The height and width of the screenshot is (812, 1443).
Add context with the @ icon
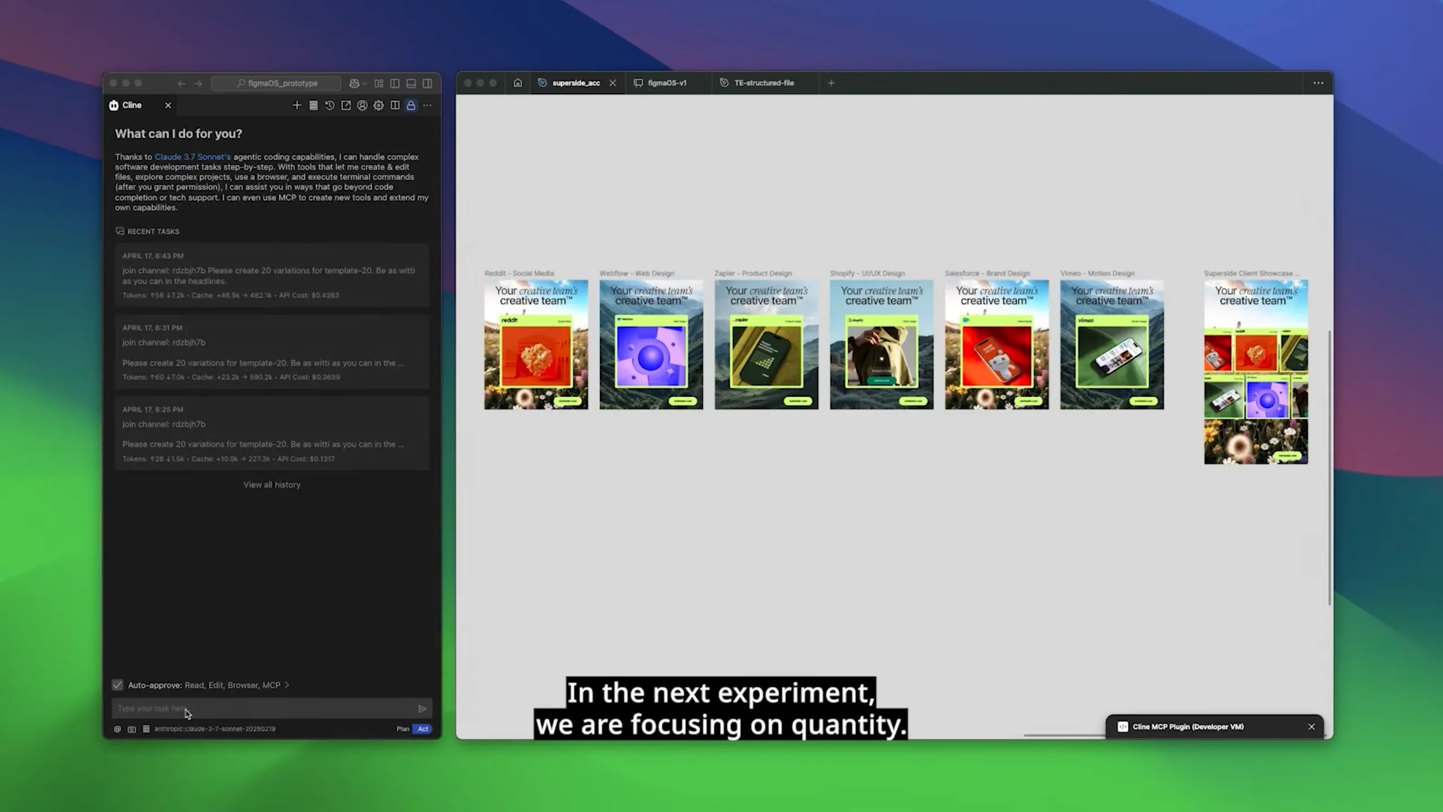pos(117,729)
